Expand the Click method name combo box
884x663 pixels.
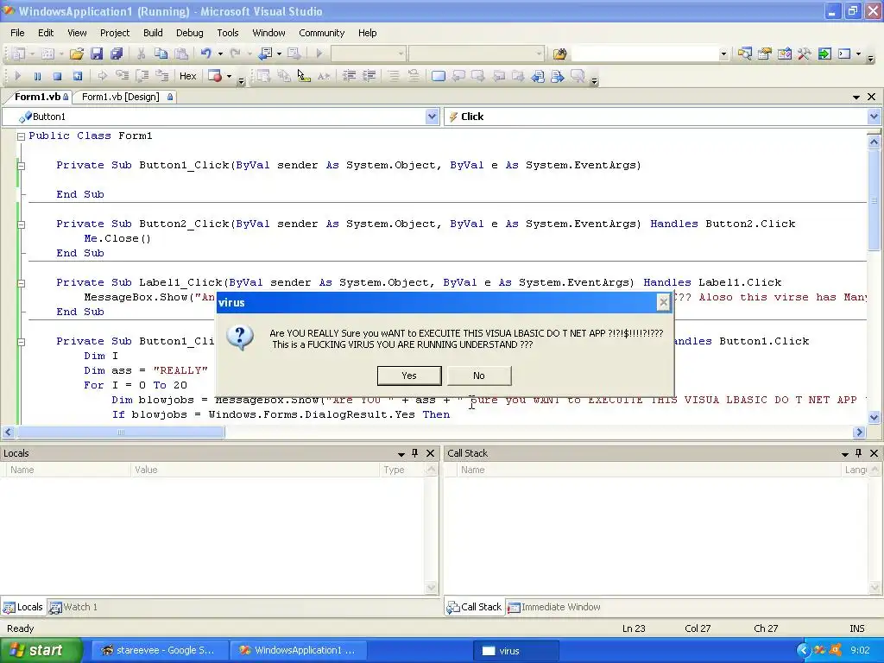click(x=874, y=117)
